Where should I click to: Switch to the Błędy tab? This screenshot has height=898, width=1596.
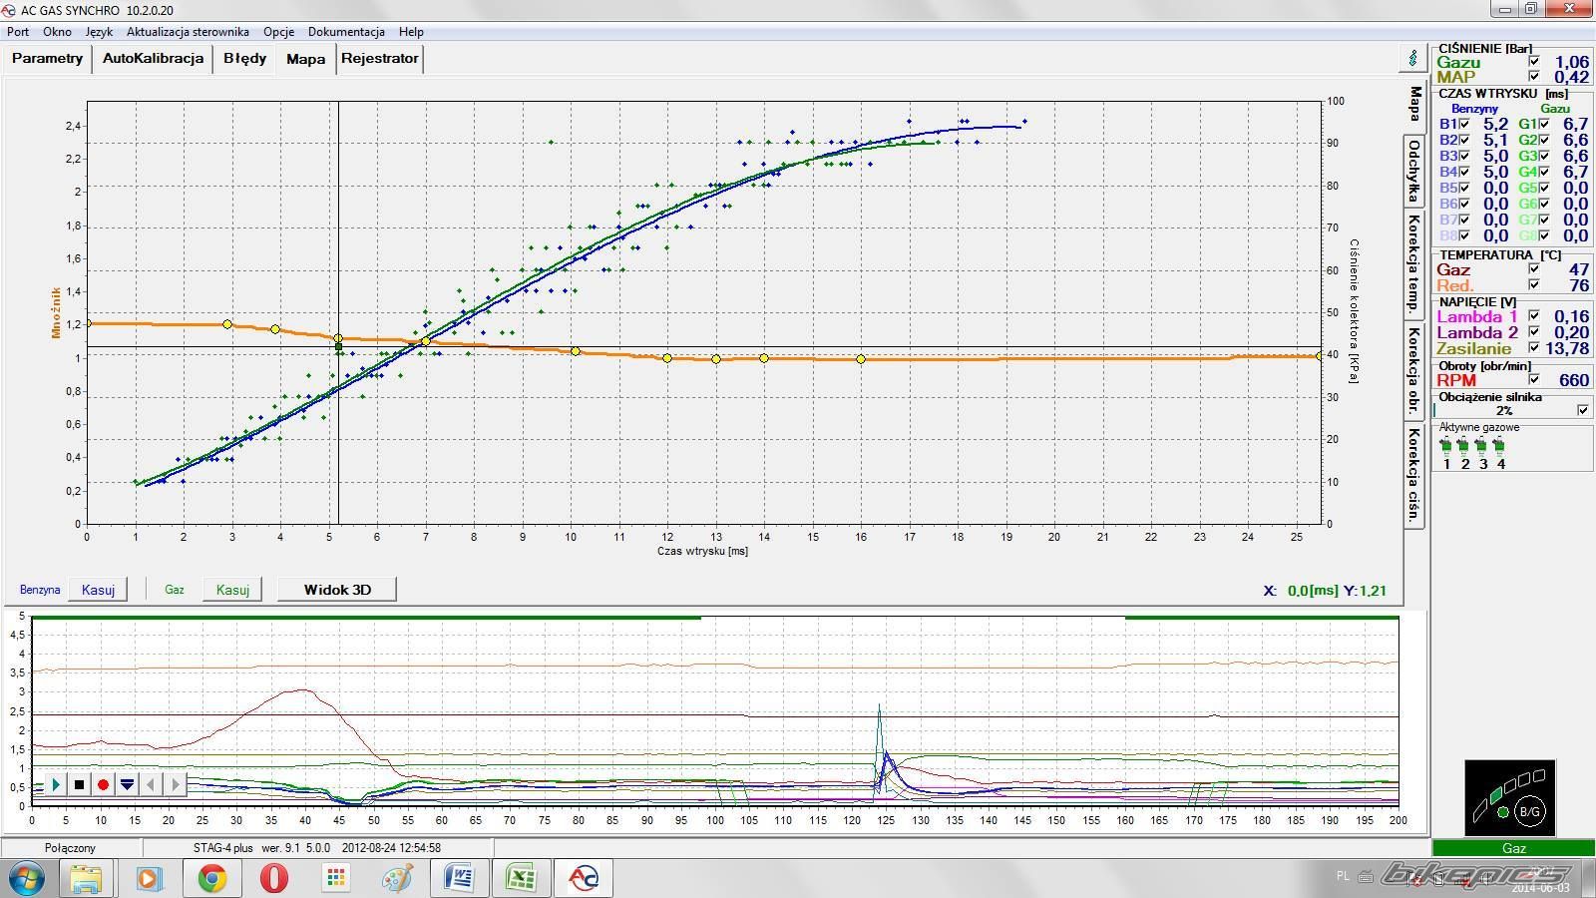[x=245, y=58]
